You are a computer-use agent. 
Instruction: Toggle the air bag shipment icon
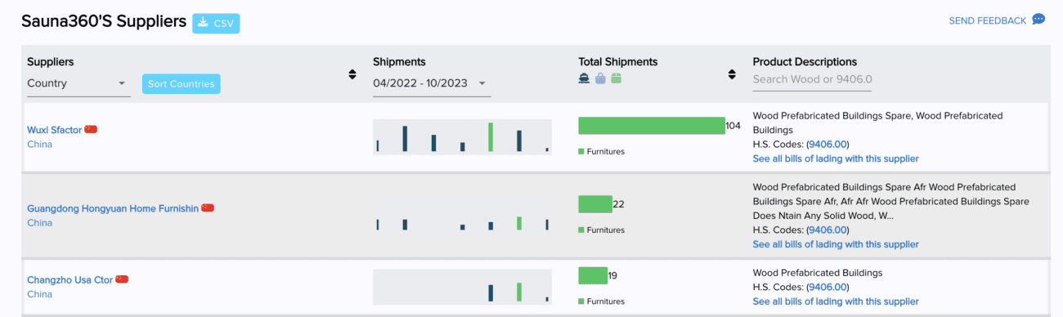pyautogui.click(x=600, y=78)
